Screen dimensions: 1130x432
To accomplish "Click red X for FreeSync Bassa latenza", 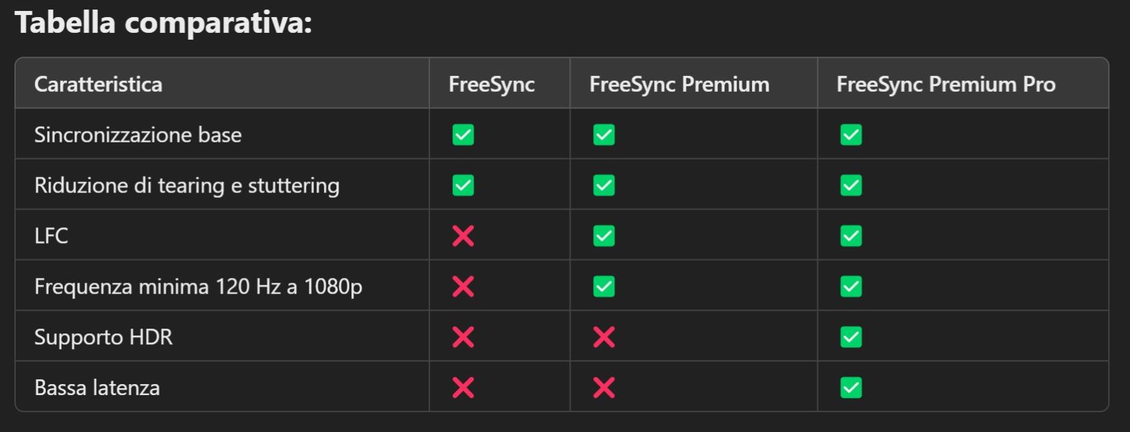I will coord(463,387).
